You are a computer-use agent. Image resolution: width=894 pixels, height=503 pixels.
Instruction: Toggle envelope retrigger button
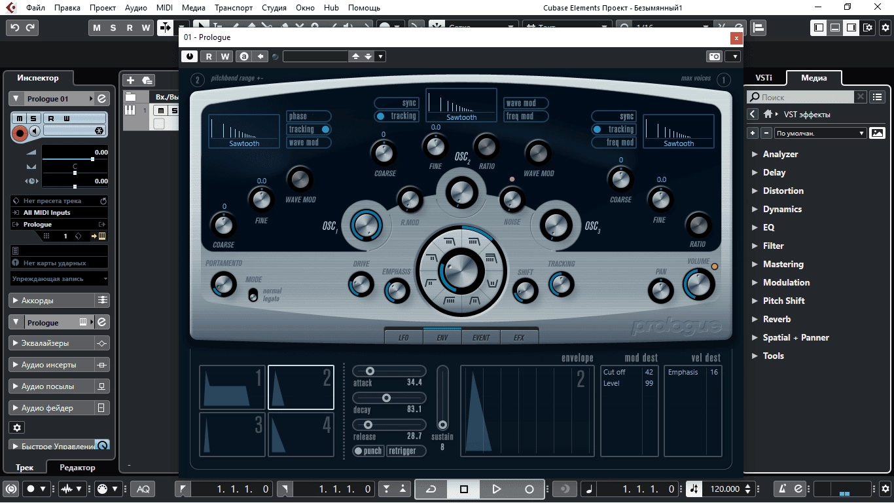tap(406, 451)
